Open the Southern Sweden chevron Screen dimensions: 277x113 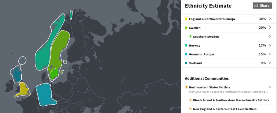point(270,36)
